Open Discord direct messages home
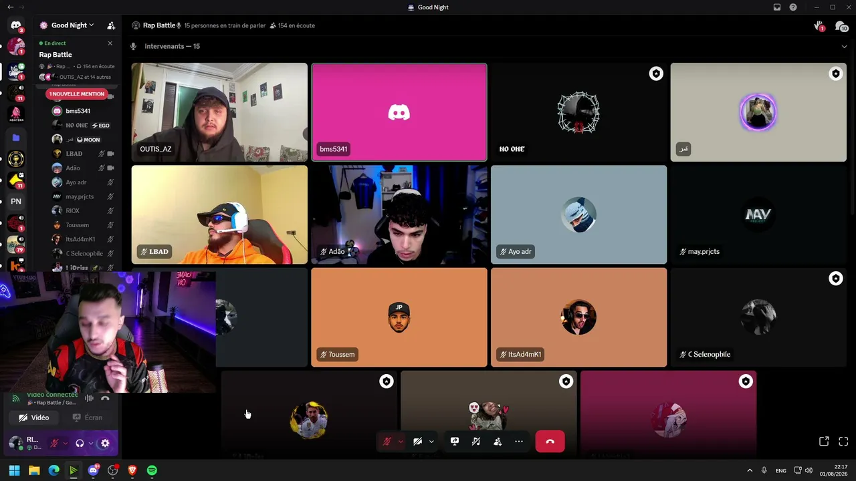The width and height of the screenshot is (856, 481). coord(16,25)
